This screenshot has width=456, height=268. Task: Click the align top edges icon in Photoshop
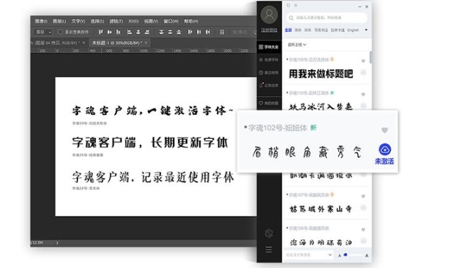[x=101, y=32]
